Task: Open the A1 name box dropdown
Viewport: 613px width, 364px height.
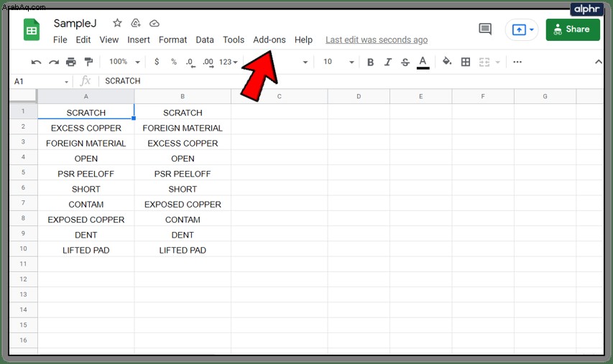Action: [66, 82]
